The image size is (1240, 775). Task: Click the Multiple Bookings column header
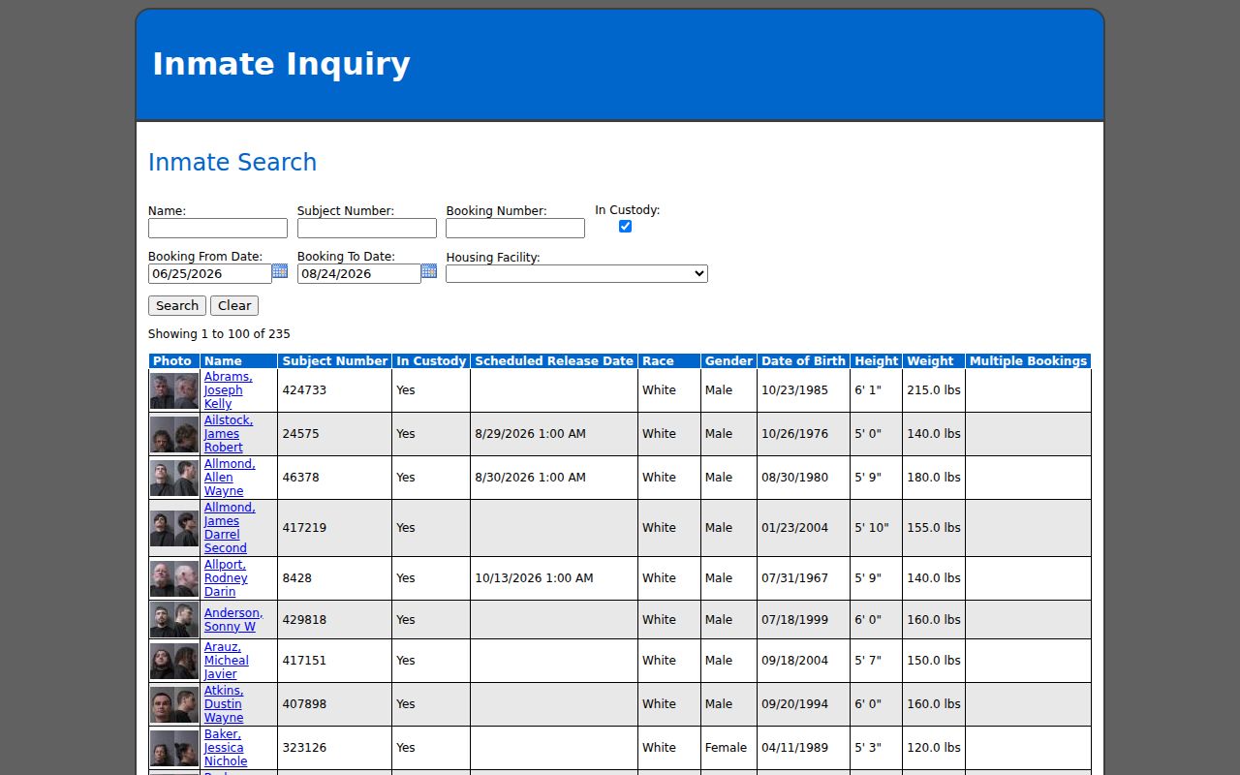point(1028,361)
